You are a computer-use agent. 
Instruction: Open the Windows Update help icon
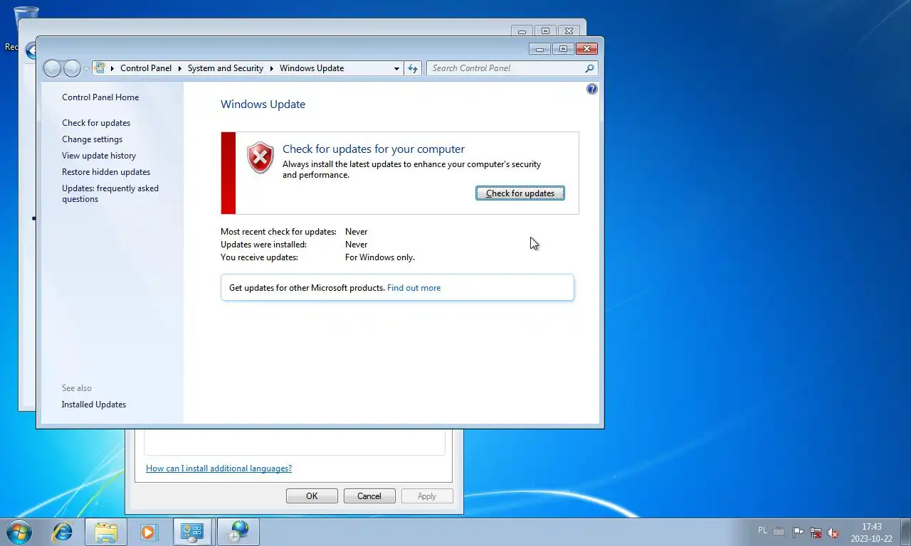tap(592, 89)
